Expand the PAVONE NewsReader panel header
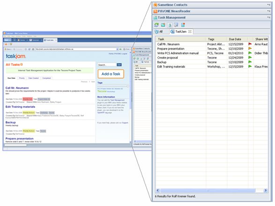This screenshot has width=275, height=206. click(x=212, y=11)
